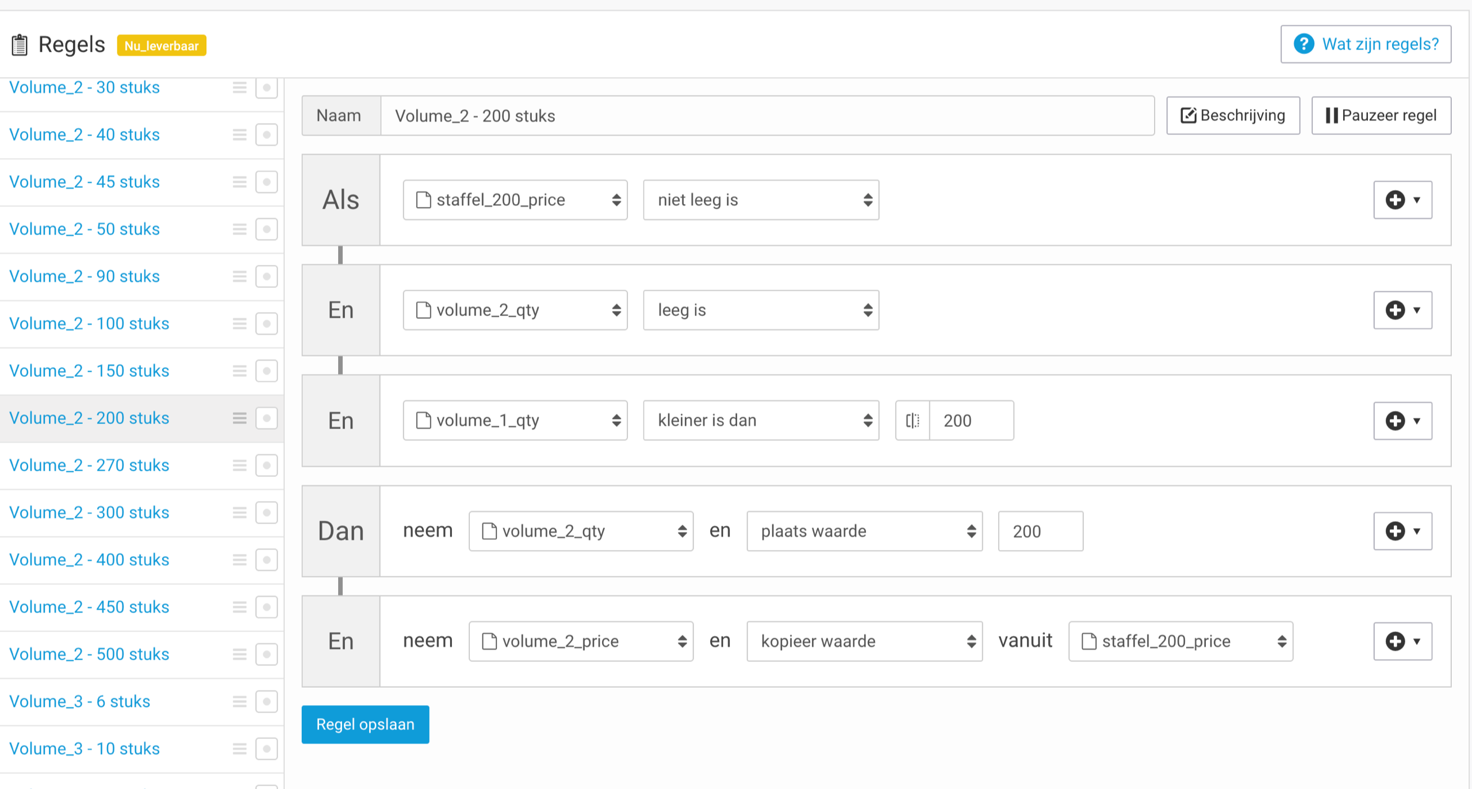
Task: Click the drag handle for Volume_2 - 90 stuks
Action: [240, 276]
